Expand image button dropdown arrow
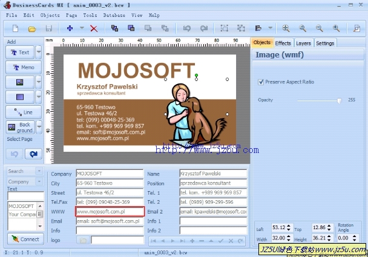368x257 pixels. (39, 82)
